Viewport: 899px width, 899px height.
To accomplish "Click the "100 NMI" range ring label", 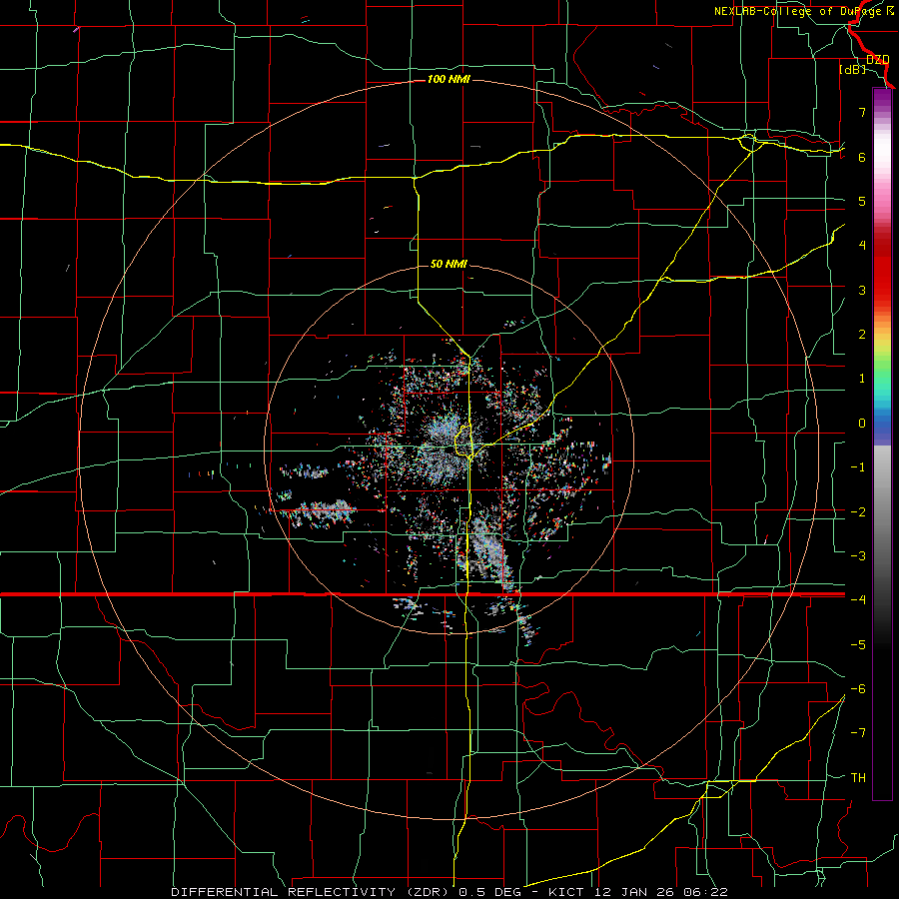I will pos(449,79).
